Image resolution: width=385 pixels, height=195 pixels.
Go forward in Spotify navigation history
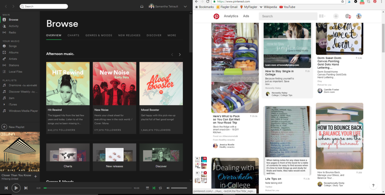13,6
